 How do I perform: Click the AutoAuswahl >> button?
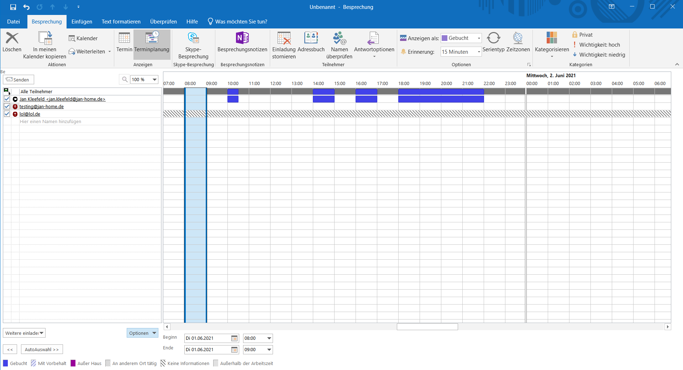(42, 349)
